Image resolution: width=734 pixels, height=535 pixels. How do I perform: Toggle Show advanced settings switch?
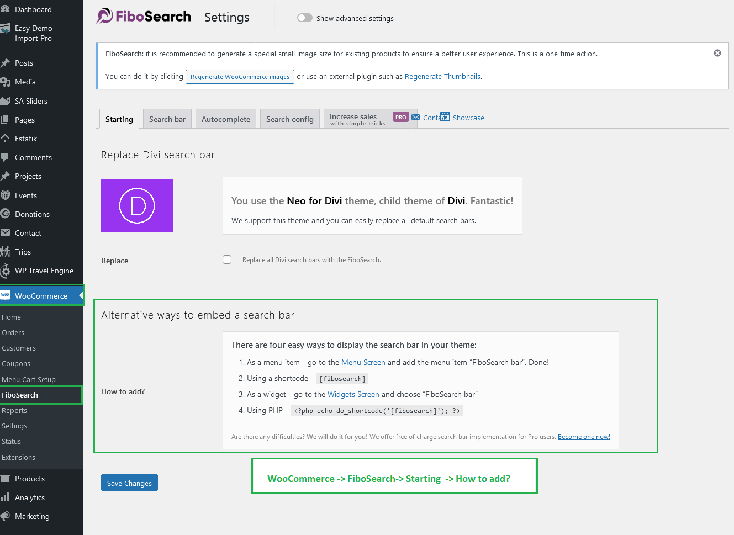pos(305,18)
